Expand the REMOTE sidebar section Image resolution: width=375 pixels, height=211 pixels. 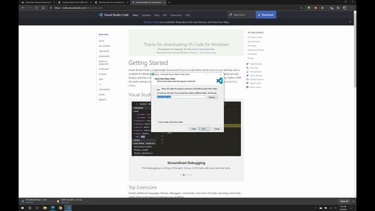(x=103, y=100)
